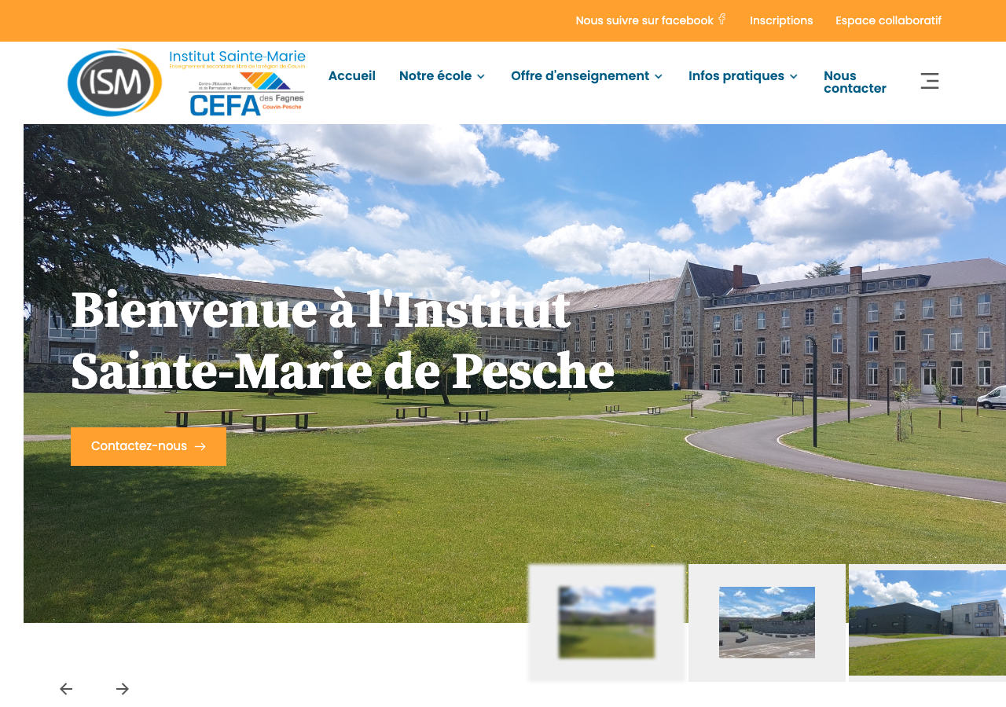Click the Facebook icon in top bar

722,20
